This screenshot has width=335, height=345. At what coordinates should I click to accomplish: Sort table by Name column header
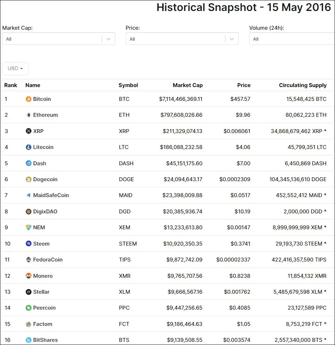coord(33,85)
